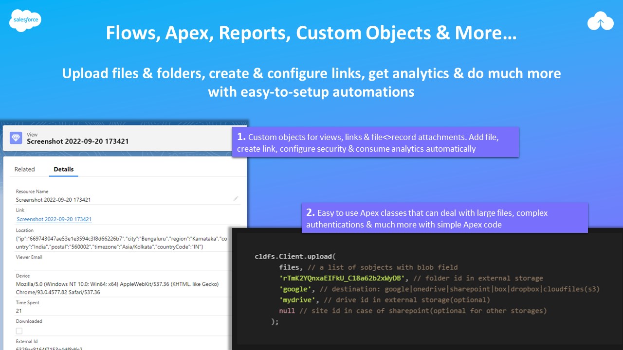Switch to the Related tab
Image resolution: width=623 pixels, height=350 pixels.
[x=25, y=169]
